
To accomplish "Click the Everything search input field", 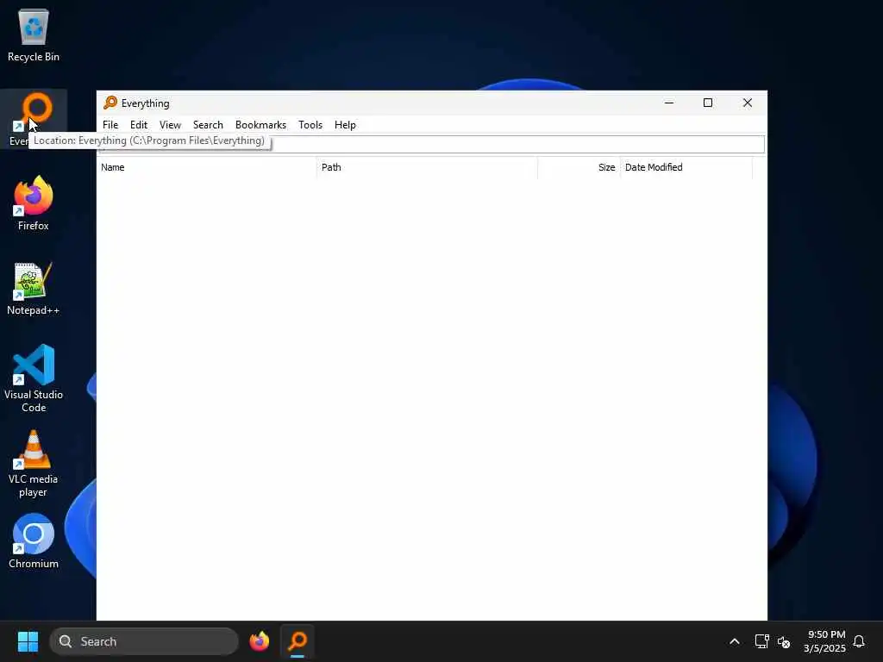I will click(432, 144).
